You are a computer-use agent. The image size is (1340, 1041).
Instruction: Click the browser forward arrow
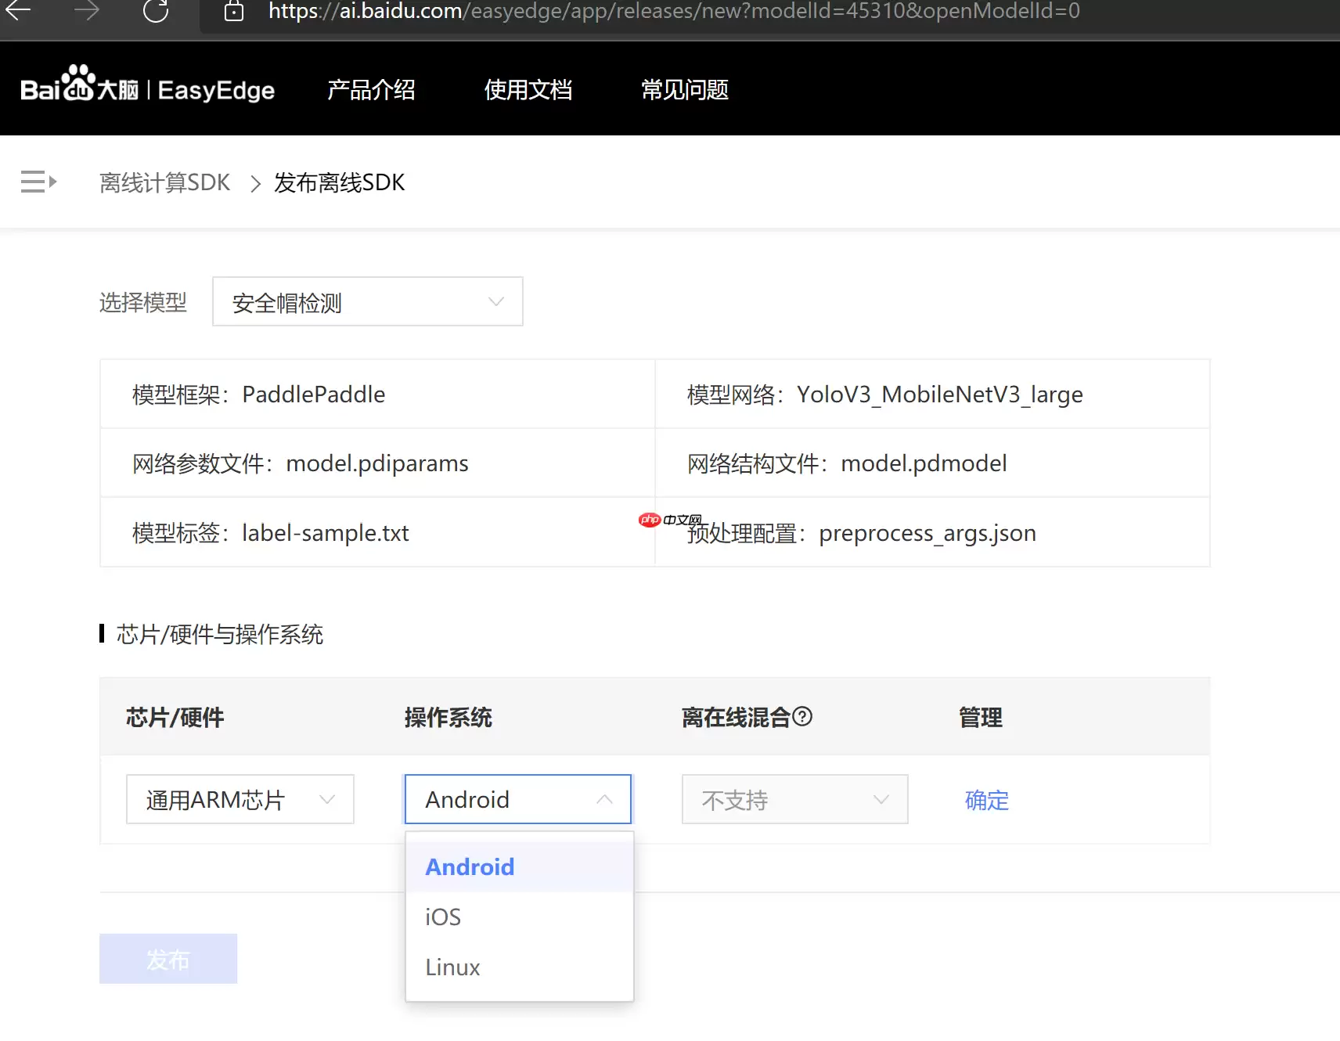(x=88, y=11)
